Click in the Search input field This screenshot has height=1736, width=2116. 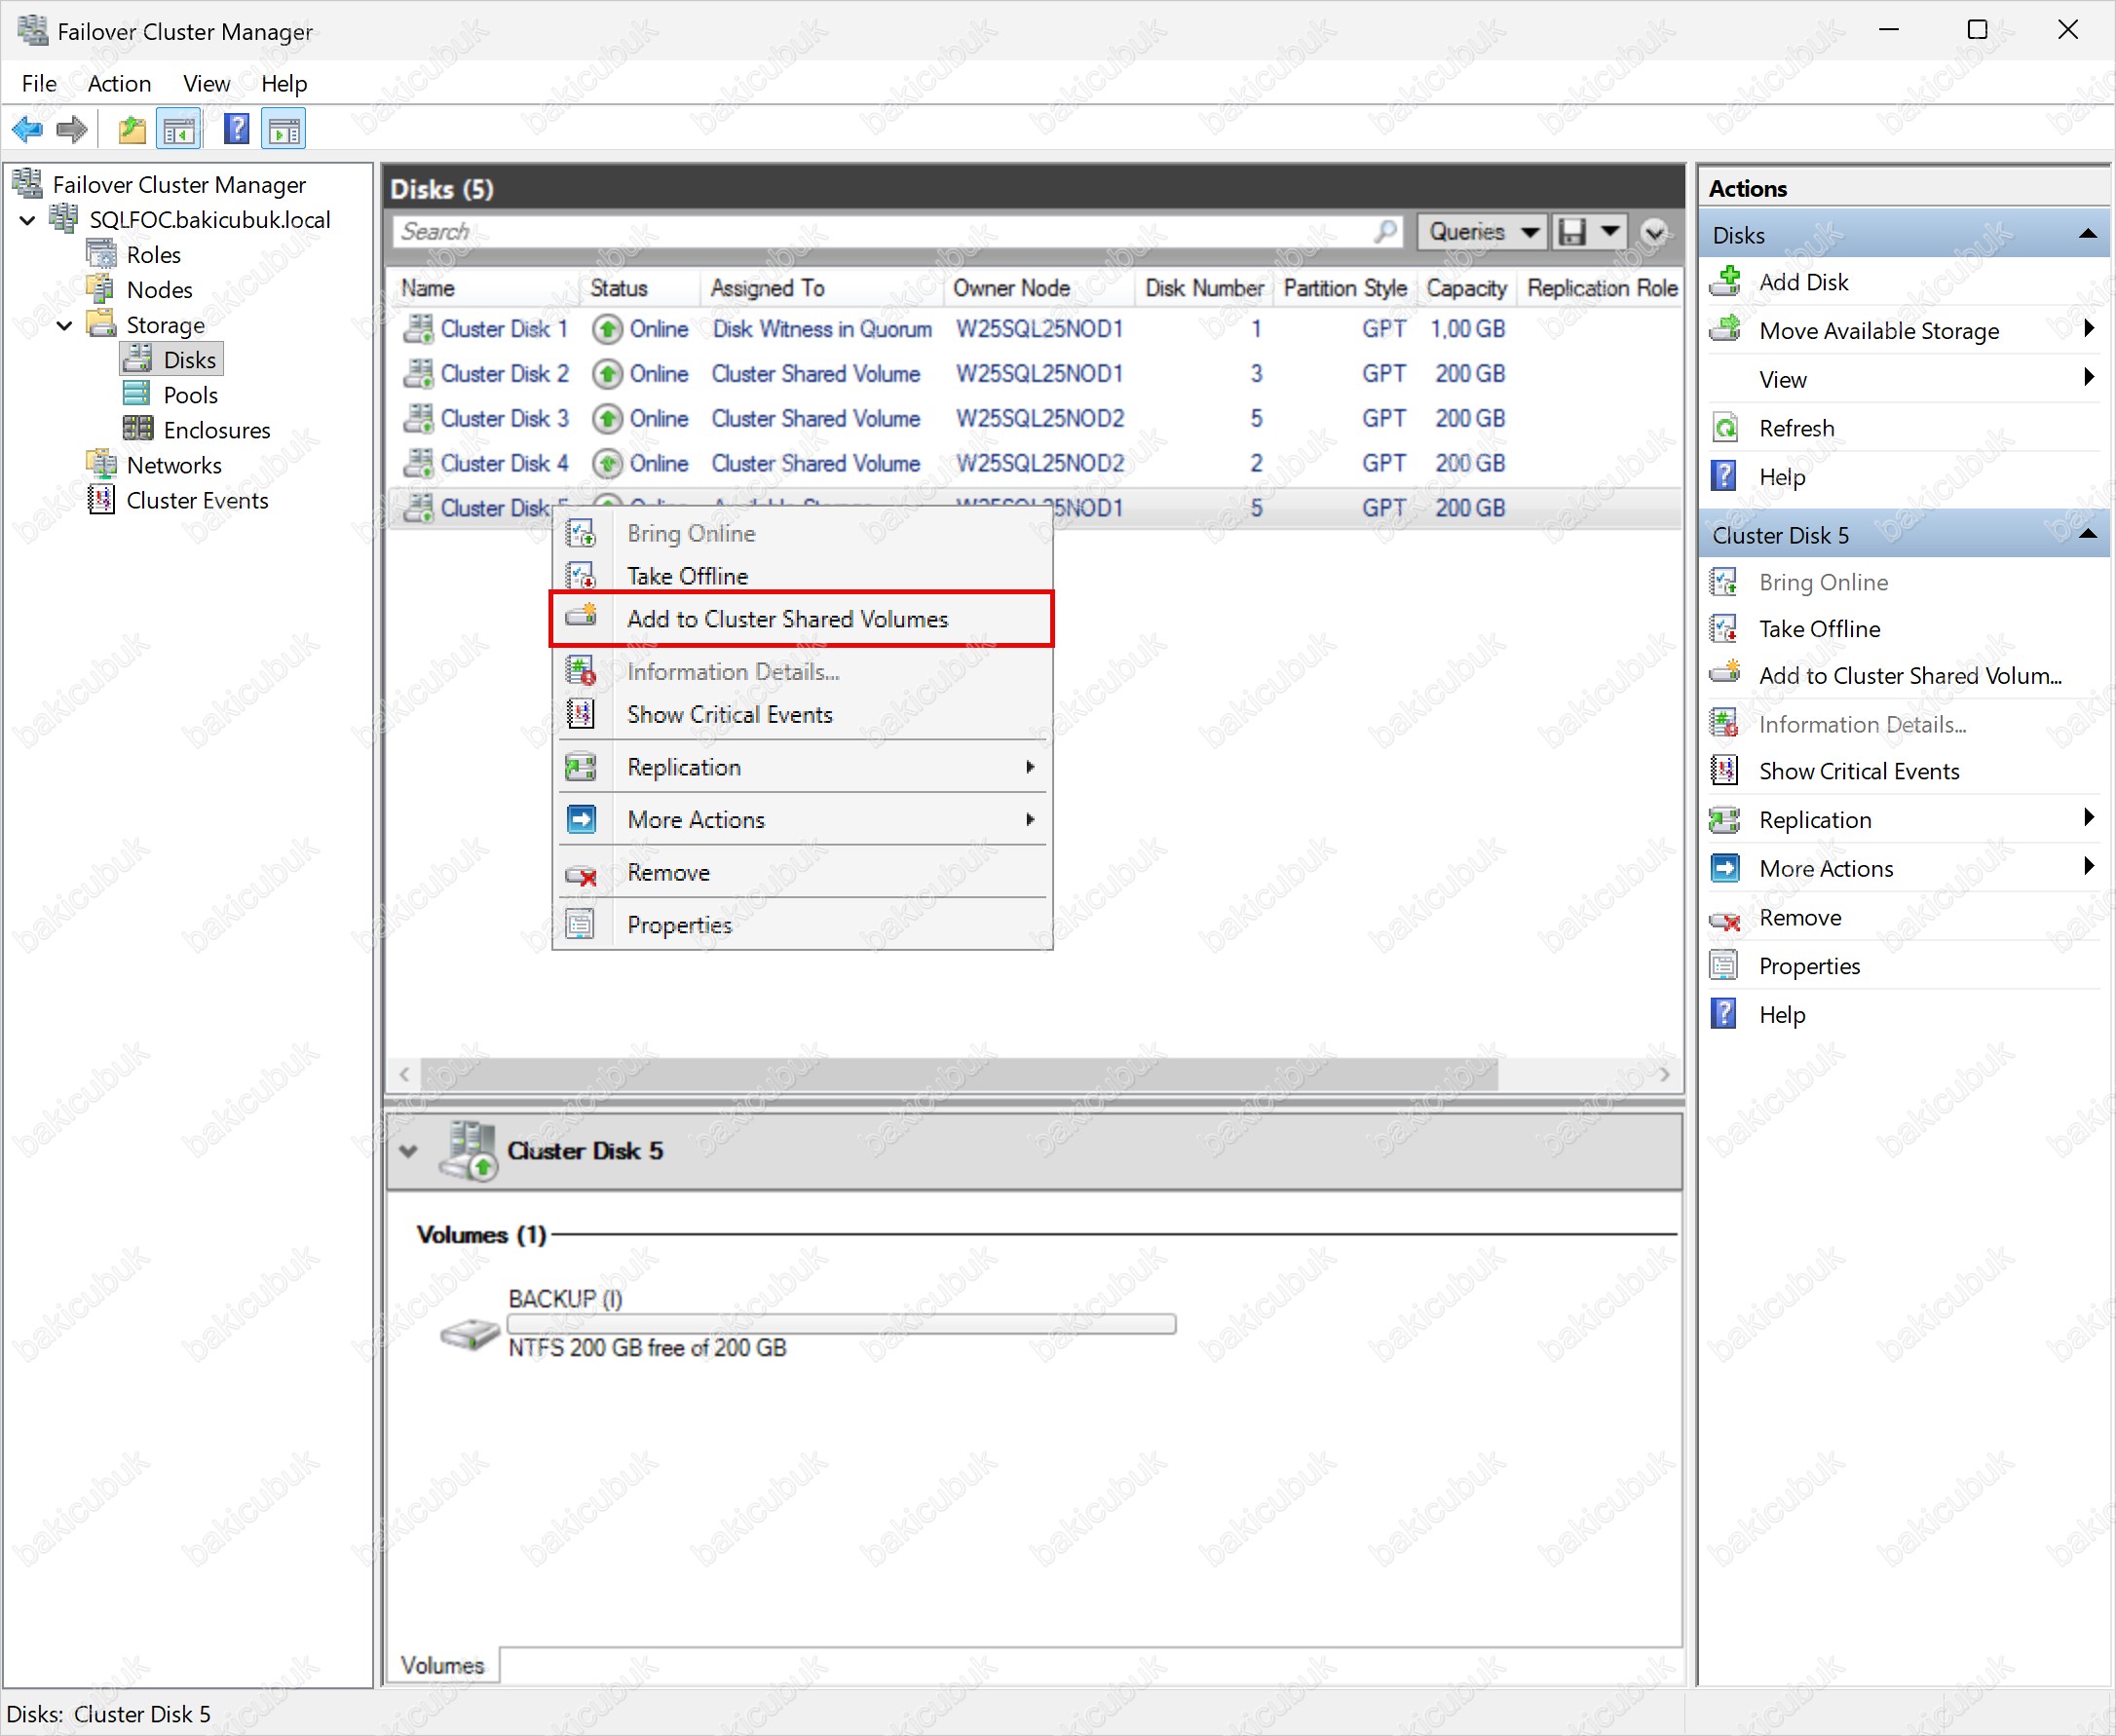click(x=880, y=232)
